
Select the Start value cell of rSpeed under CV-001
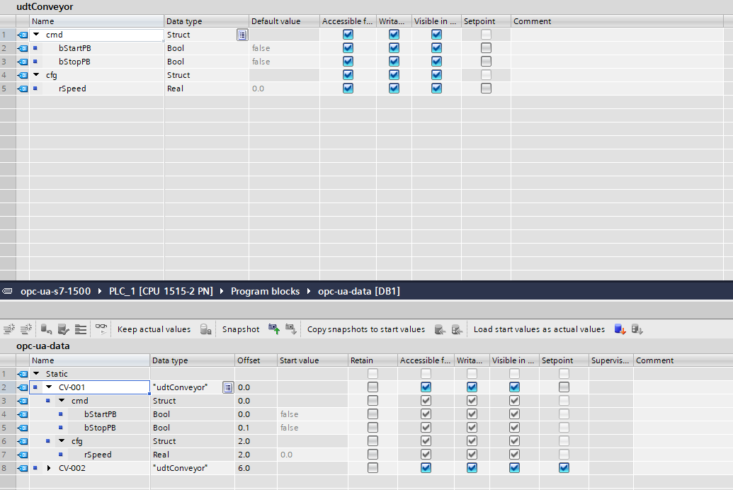(x=312, y=455)
